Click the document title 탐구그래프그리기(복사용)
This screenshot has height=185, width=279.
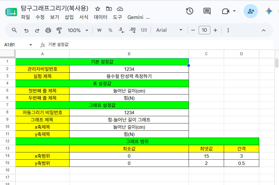pos(55,8)
